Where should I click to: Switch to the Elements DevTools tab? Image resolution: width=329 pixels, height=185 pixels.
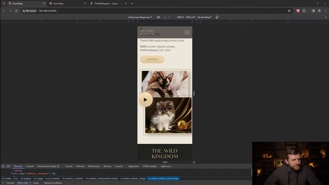coord(18,166)
